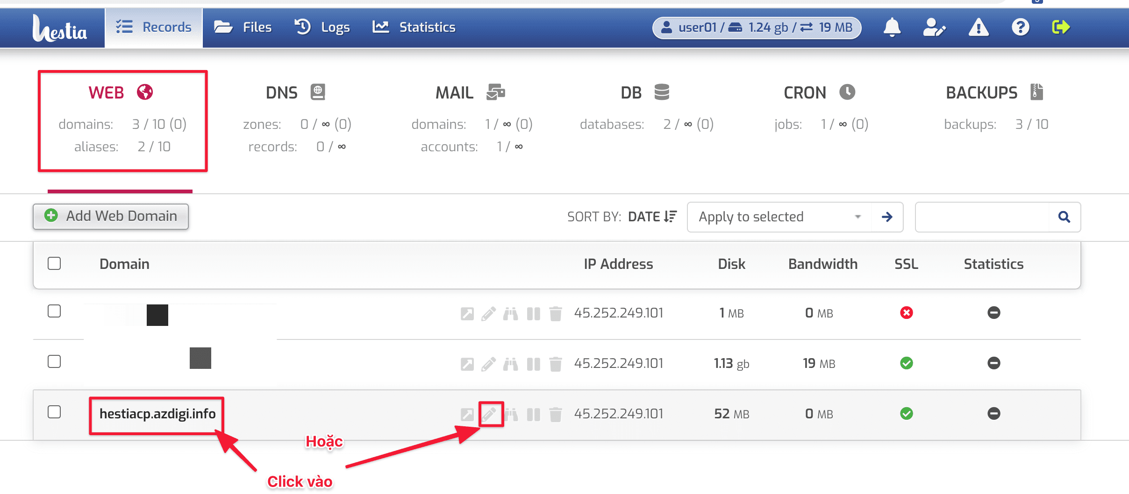Open hestiacp.azdigi.info via external link icon
The height and width of the screenshot is (494, 1129).
[x=468, y=414]
